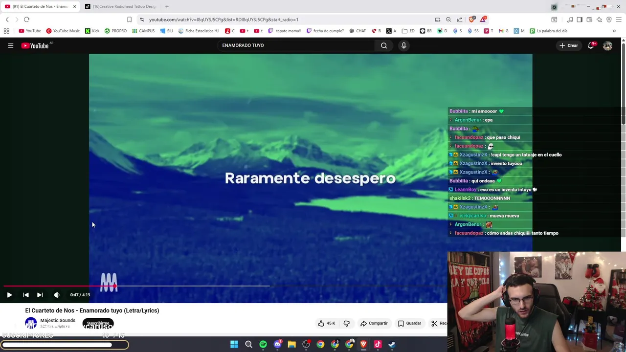The width and height of the screenshot is (626, 352).
Task: Open the browser apps grid icon
Action: (6, 31)
